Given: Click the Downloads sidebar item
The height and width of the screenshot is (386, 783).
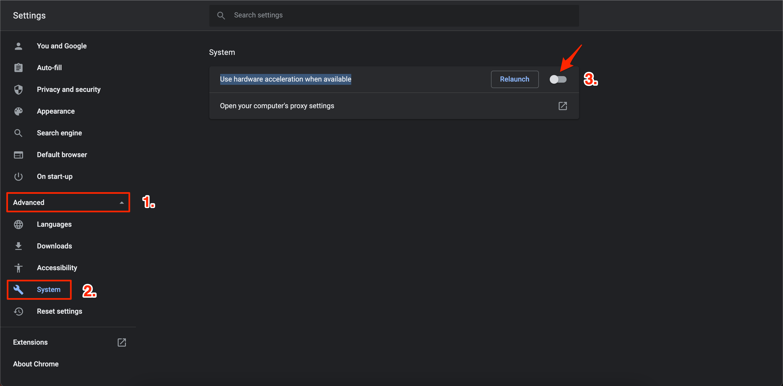Looking at the screenshot, I should tap(54, 246).
